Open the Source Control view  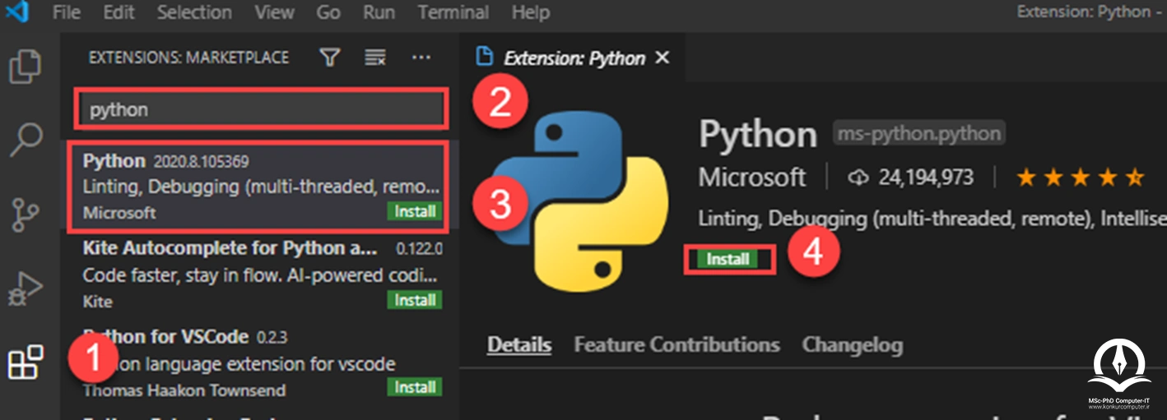pyautogui.click(x=25, y=214)
